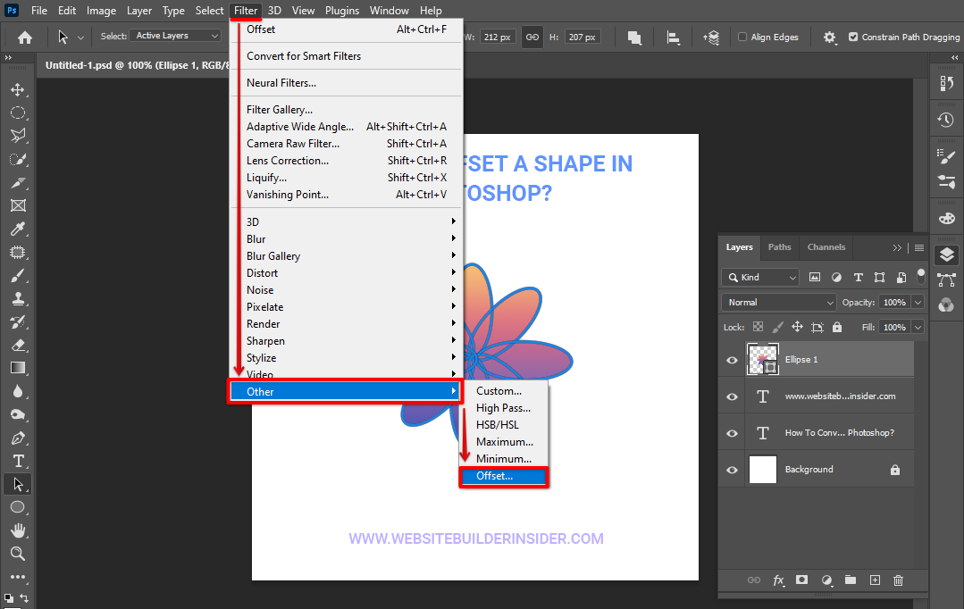Select the Move tool

[17, 89]
